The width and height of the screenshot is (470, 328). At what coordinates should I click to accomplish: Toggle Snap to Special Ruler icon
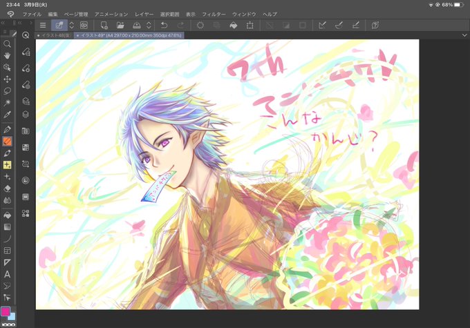click(x=339, y=25)
